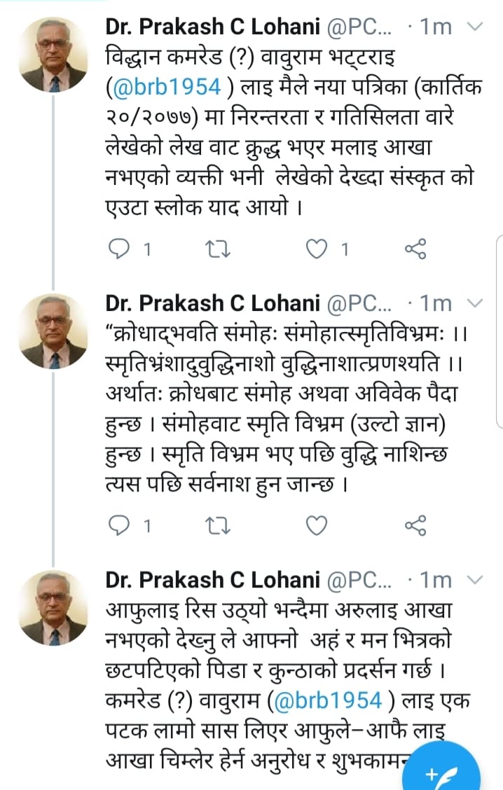Like the first tweet
Image resolution: width=503 pixels, height=790 pixels.
coord(319,249)
